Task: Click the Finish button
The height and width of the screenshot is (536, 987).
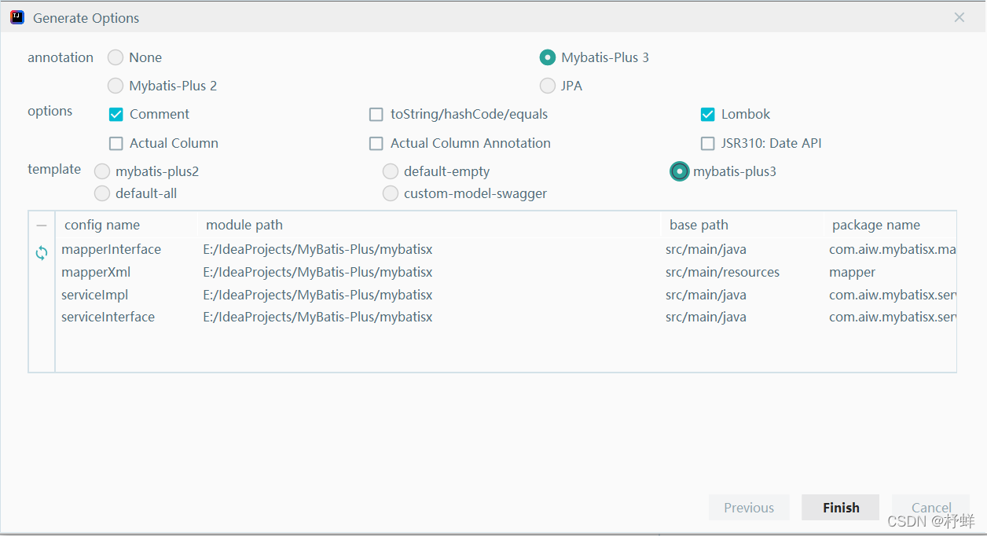Action: (841, 508)
